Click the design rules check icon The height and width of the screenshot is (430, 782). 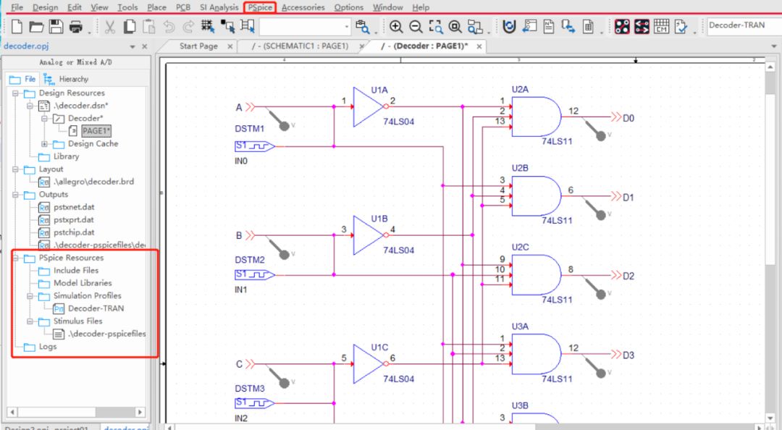coord(681,27)
